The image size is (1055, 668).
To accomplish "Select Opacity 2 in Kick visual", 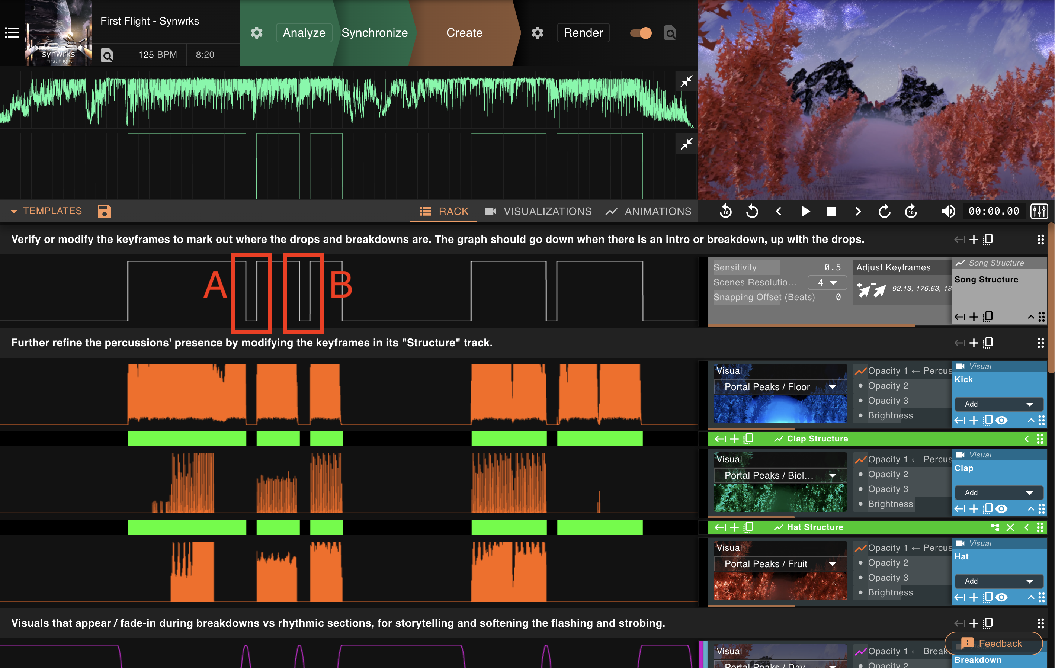I will 888,385.
